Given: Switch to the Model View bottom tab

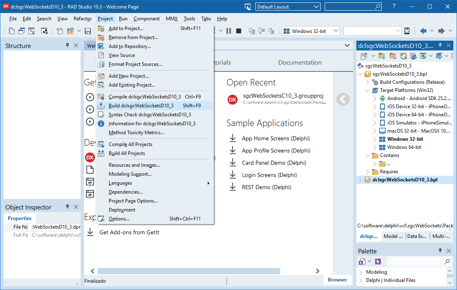Looking at the screenshot, I should (x=393, y=236).
